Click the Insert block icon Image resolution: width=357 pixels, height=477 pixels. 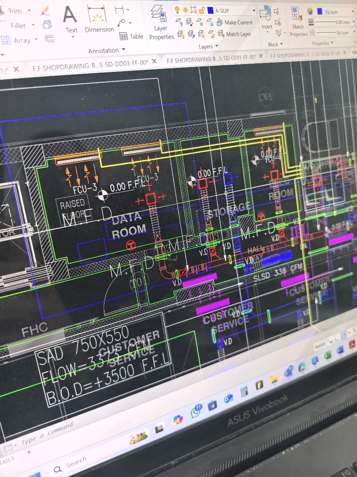click(x=266, y=18)
